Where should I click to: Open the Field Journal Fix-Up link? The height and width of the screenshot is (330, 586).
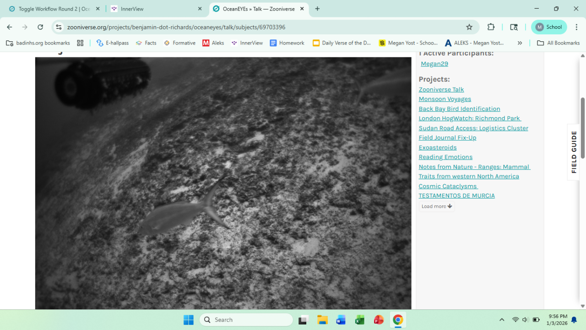click(447, 137)
